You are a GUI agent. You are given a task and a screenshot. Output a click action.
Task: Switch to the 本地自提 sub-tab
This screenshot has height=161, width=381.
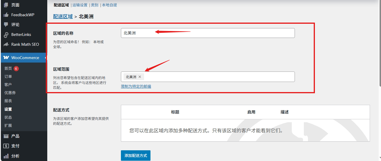click(x=110, y=5)
